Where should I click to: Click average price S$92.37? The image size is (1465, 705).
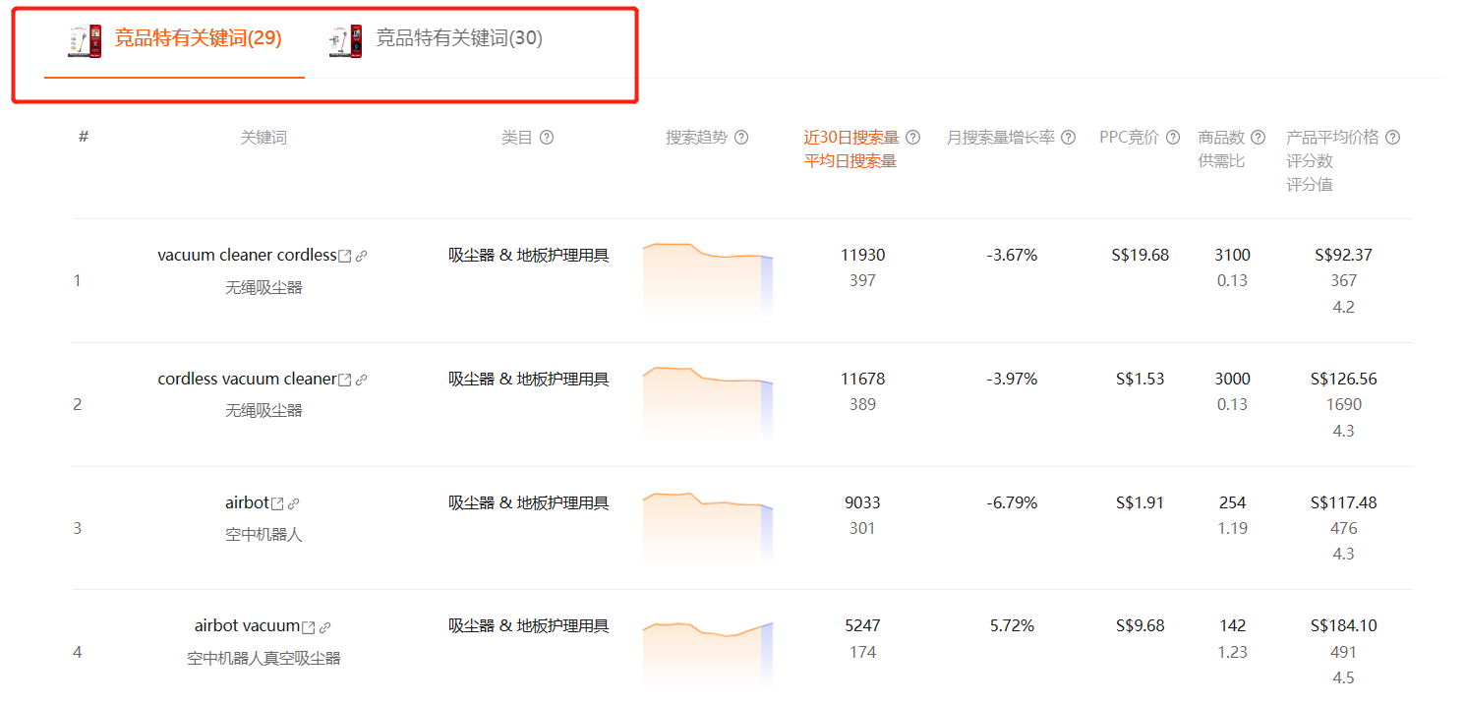click(1343, 255)
